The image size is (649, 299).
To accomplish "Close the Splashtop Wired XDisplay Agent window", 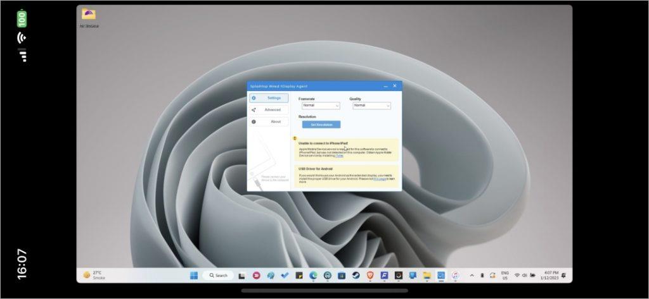I will click(x=394, y=86).
